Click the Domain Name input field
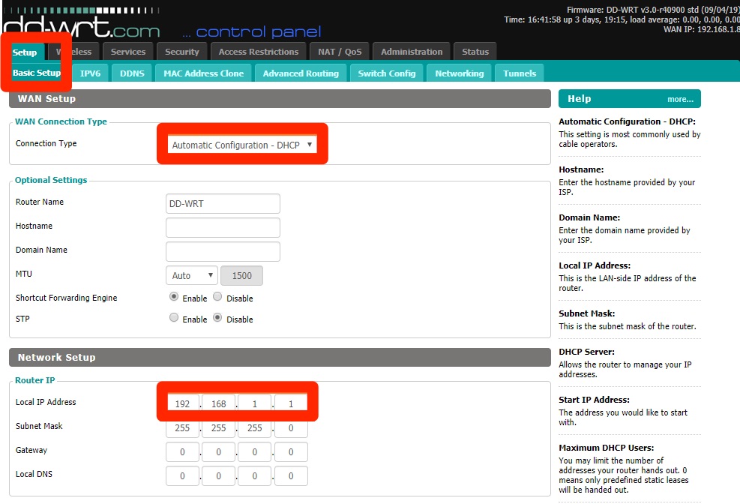Image resolution: width=740 pixels, height=504 pixels. click(x=223, y=251)
